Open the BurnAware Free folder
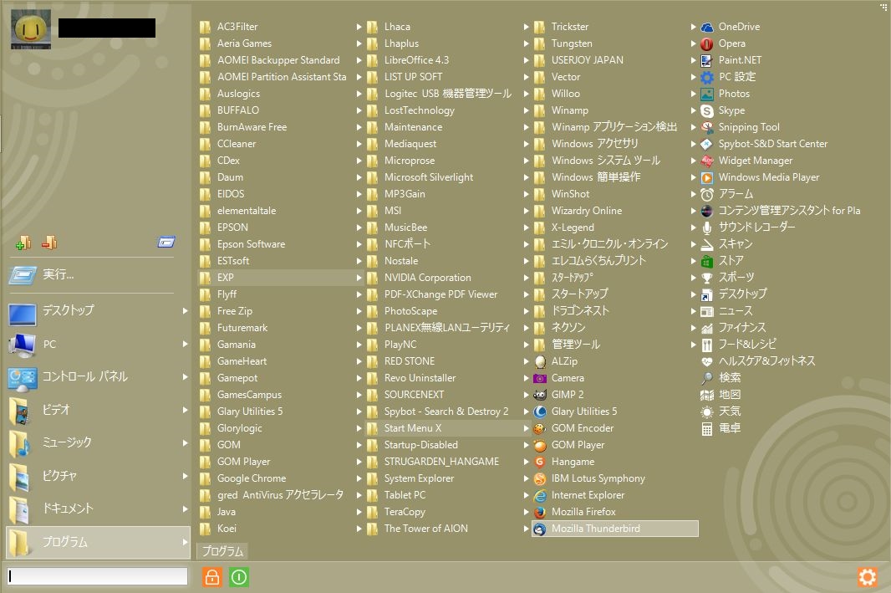The width and height of the screenshot is (891, 593). [280, 127]
